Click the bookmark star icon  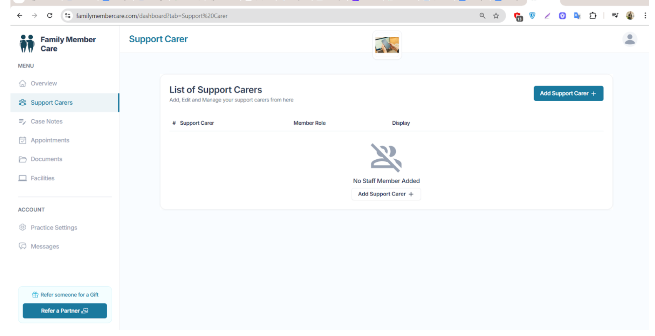click(x=496, y=16)
